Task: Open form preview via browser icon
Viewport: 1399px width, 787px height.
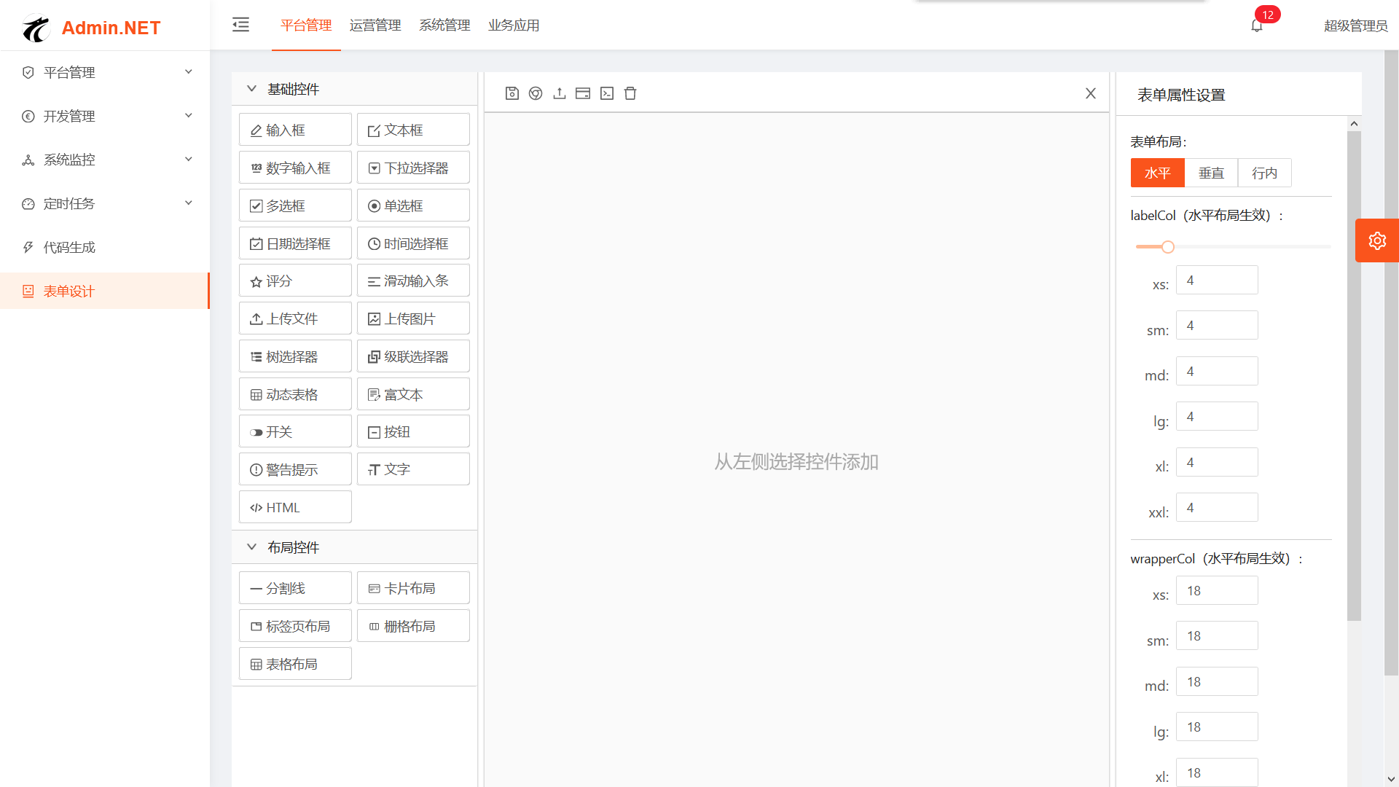Action: click(536, 93)
